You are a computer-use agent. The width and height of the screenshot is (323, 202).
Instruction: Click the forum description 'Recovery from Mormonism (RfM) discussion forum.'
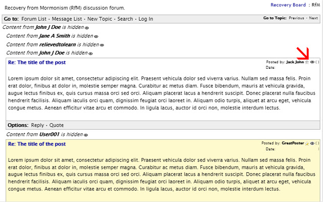(x=65, y=8)
